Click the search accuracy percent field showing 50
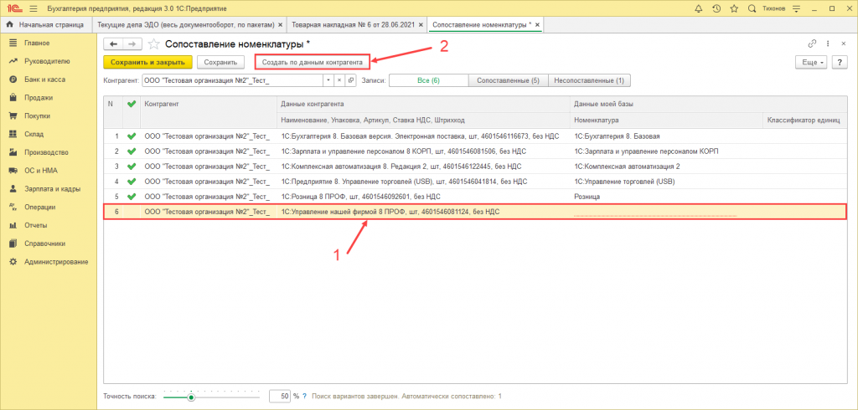 click(x=280, y=397)
